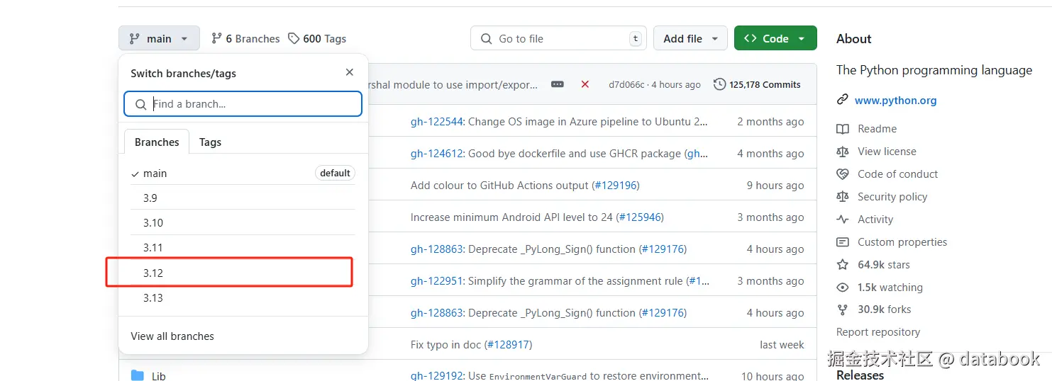Select branch 3.12 from the list

(153, 273)
